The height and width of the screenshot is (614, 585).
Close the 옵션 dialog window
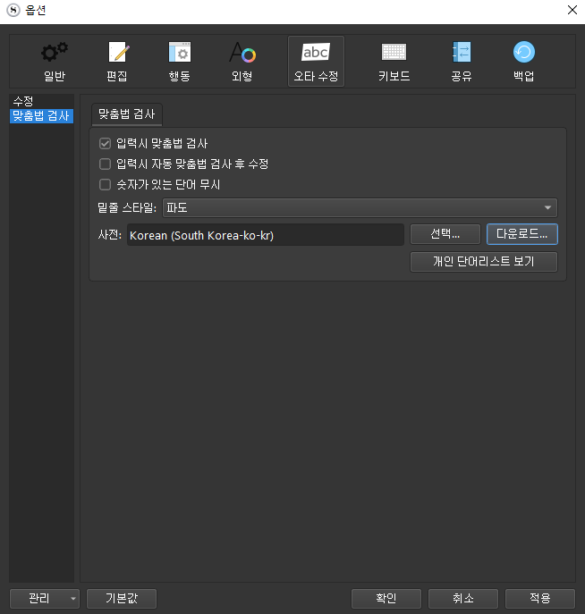tap(572, 10)
